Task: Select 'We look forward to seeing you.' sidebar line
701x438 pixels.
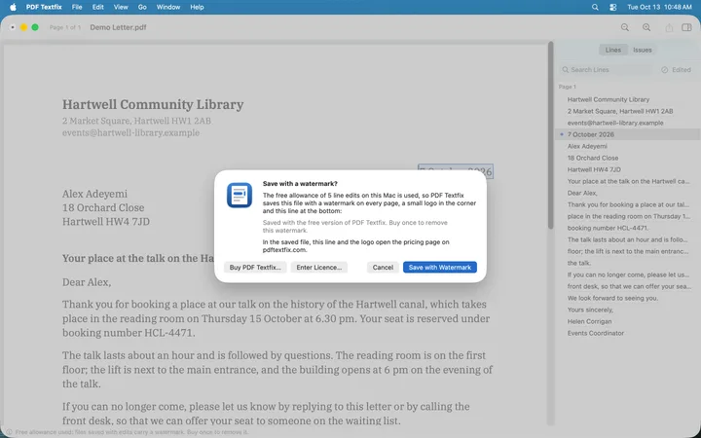Action: tap(628, 298)
